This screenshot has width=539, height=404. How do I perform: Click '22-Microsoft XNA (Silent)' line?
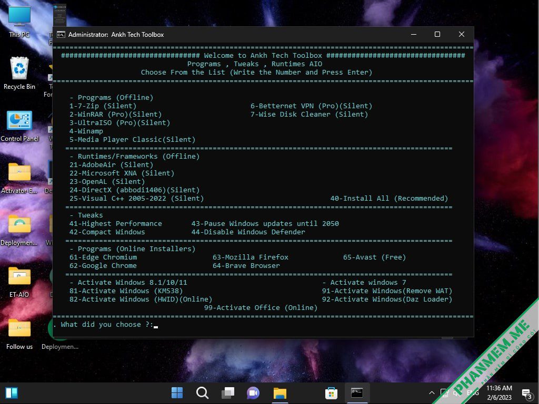pyautogui.click(x=122, y=173)
